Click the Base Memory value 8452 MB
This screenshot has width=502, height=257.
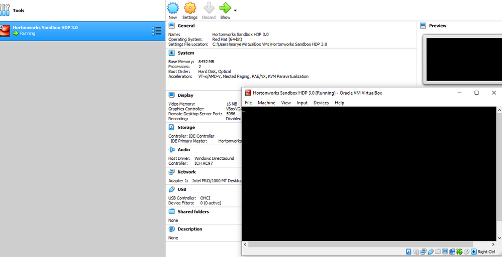206,62
